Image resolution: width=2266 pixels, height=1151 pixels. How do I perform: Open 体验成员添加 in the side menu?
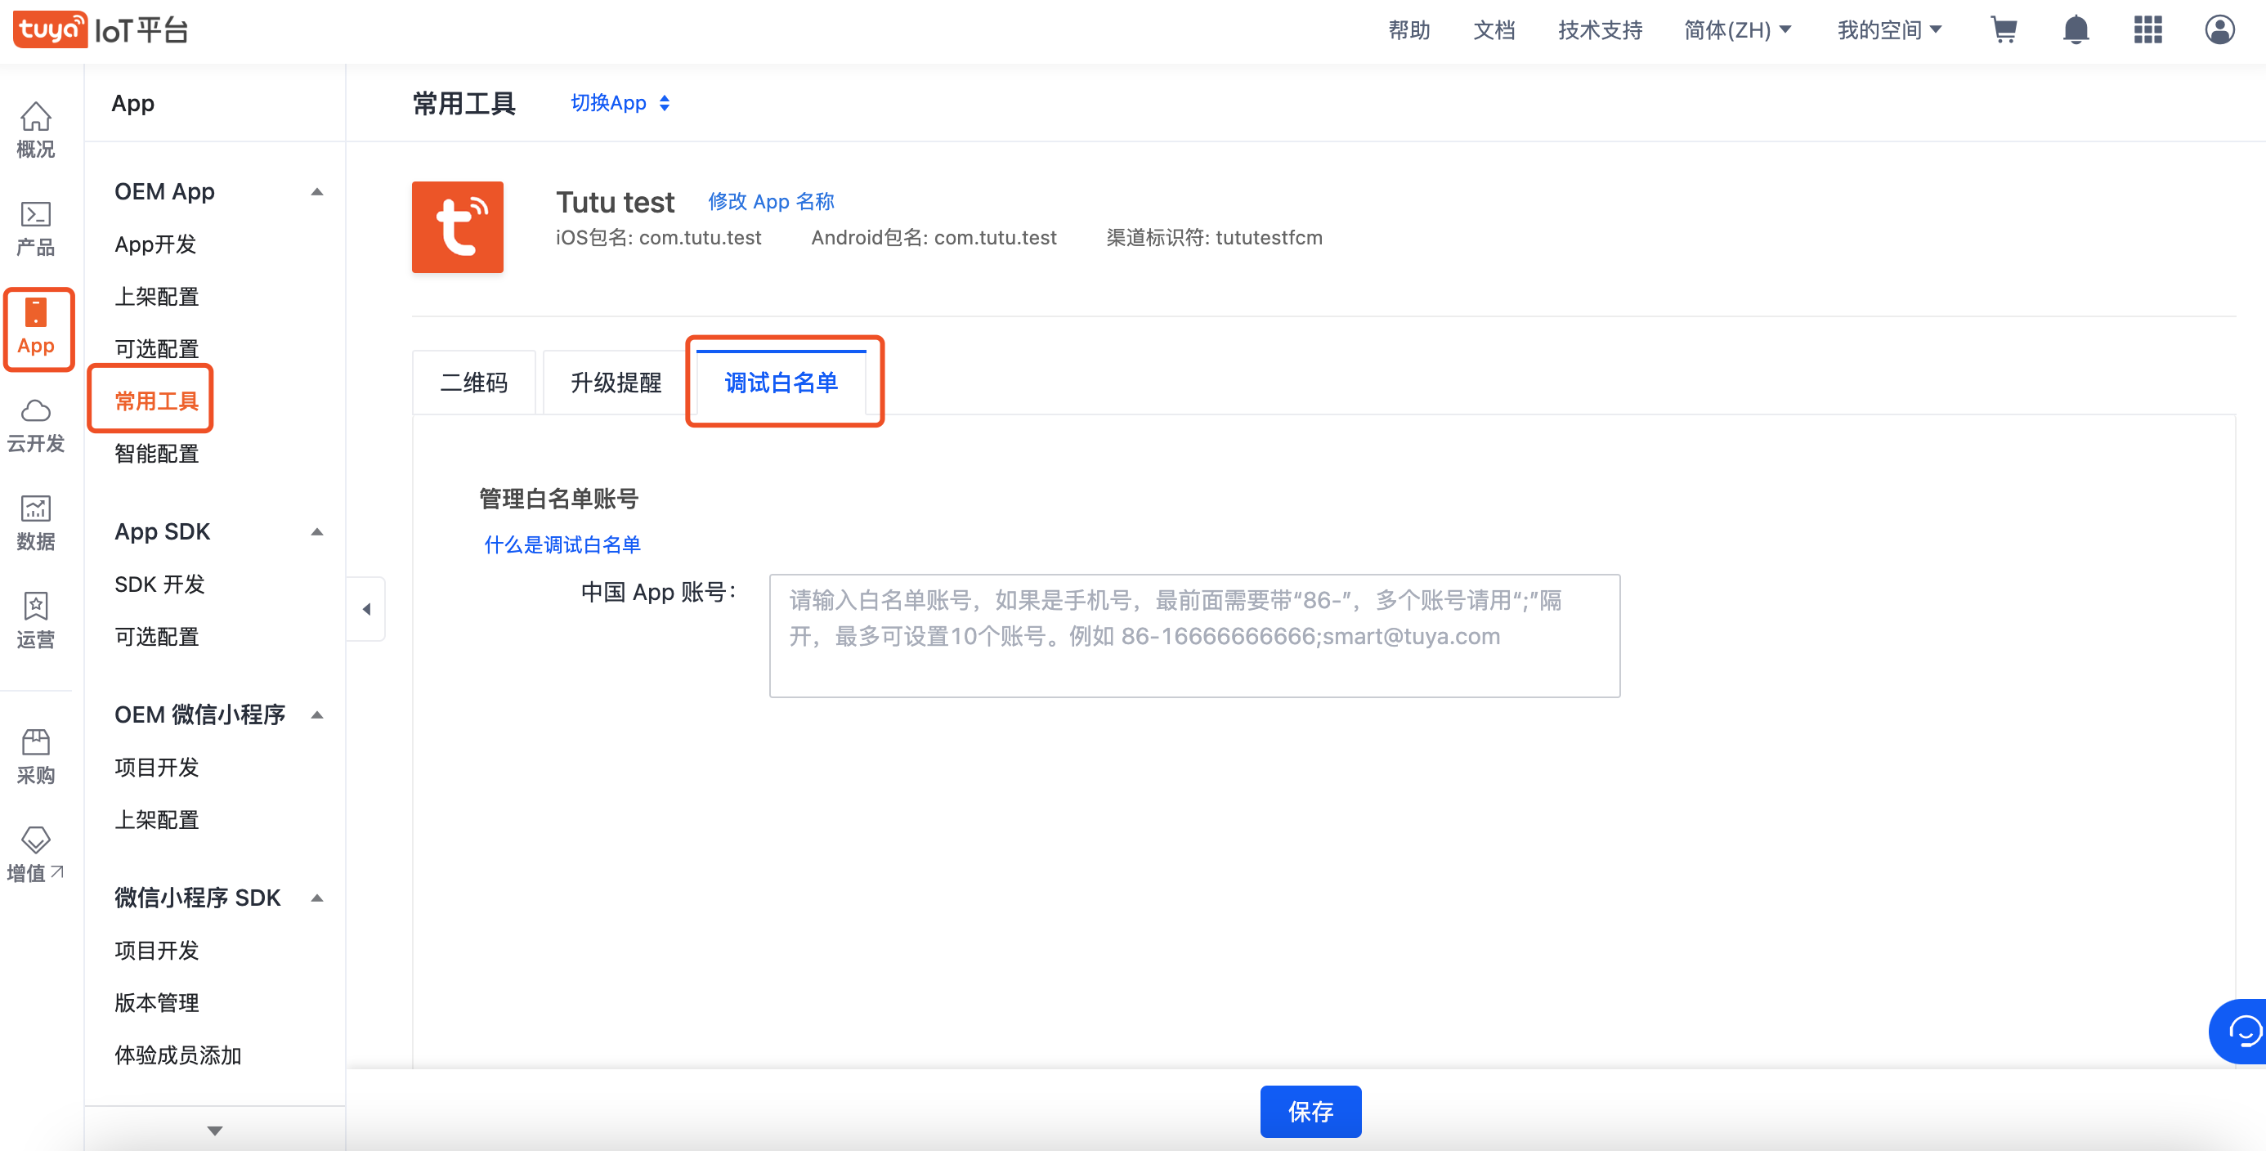pos(177,1055)
